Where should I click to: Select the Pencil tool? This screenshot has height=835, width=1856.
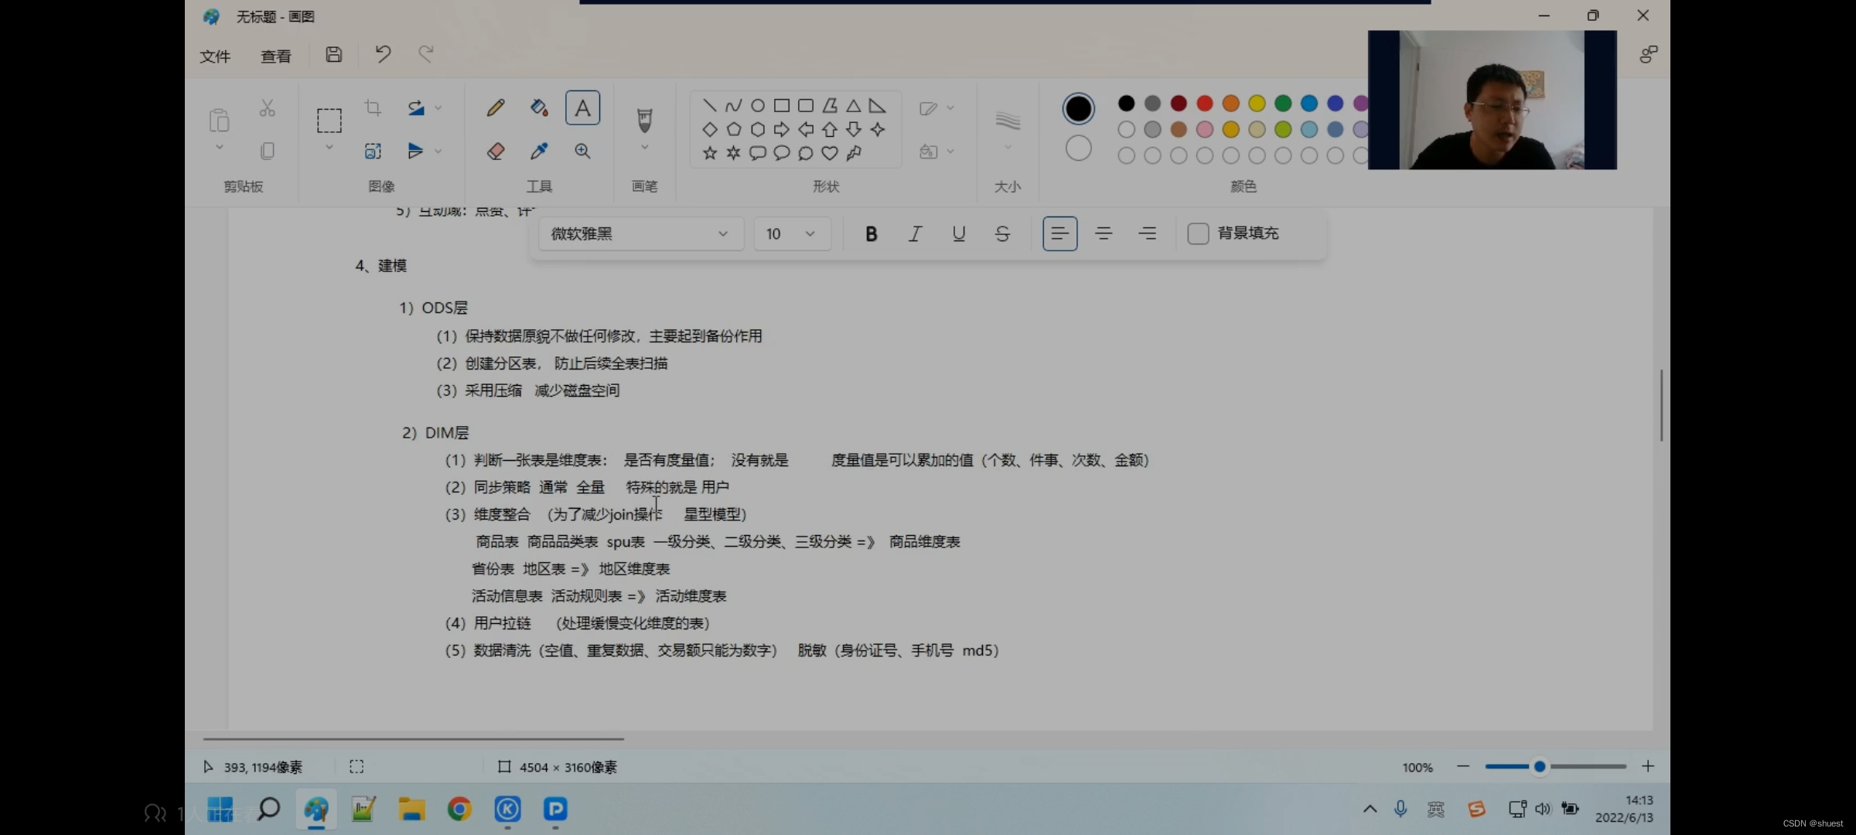pyautogui.click(x=496, y=107)
